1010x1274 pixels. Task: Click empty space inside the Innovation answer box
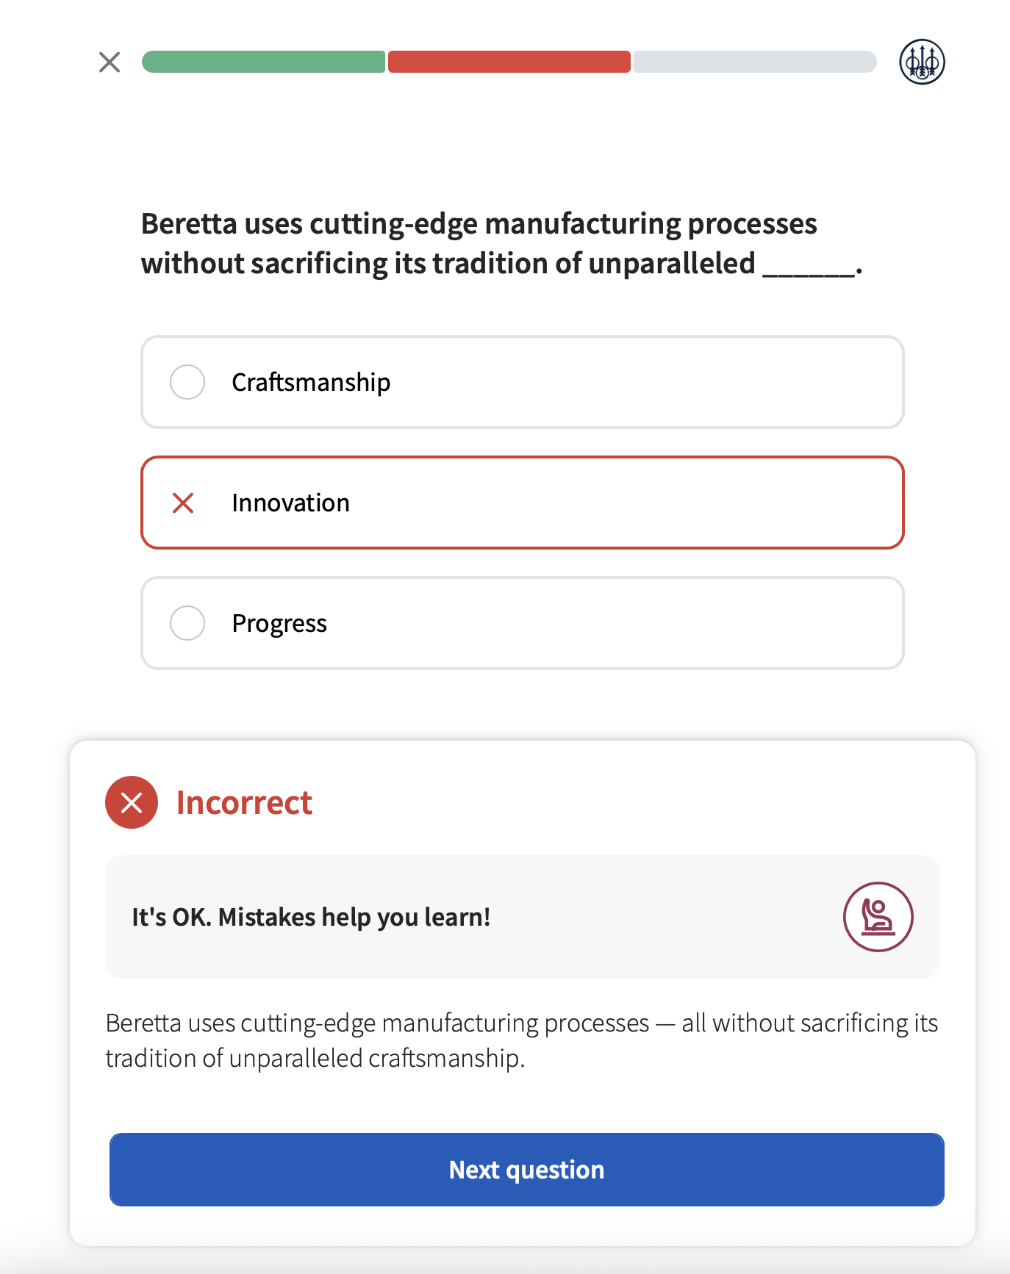625,503
